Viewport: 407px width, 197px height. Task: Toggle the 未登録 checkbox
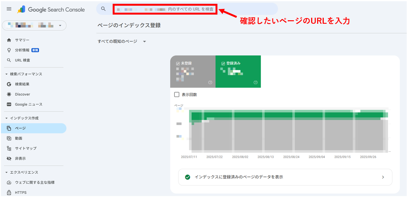pos(178,63)
